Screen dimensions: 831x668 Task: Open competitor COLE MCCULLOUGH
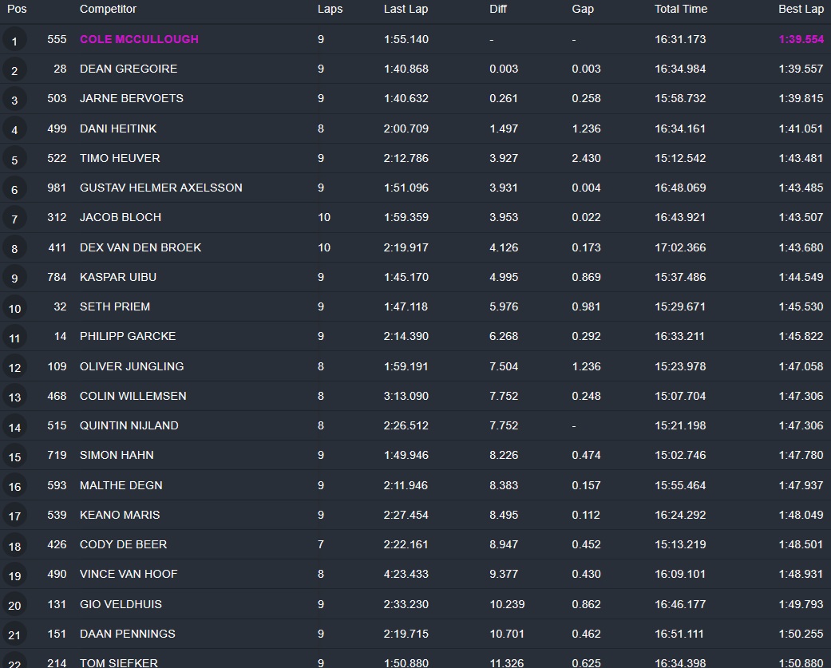pyautogui.click(x=139, y=39)
